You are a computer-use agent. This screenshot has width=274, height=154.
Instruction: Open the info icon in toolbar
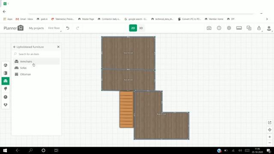pos(219,28)
